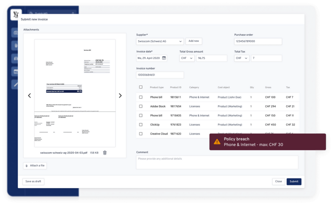Focus the Invoice number field

160,75
